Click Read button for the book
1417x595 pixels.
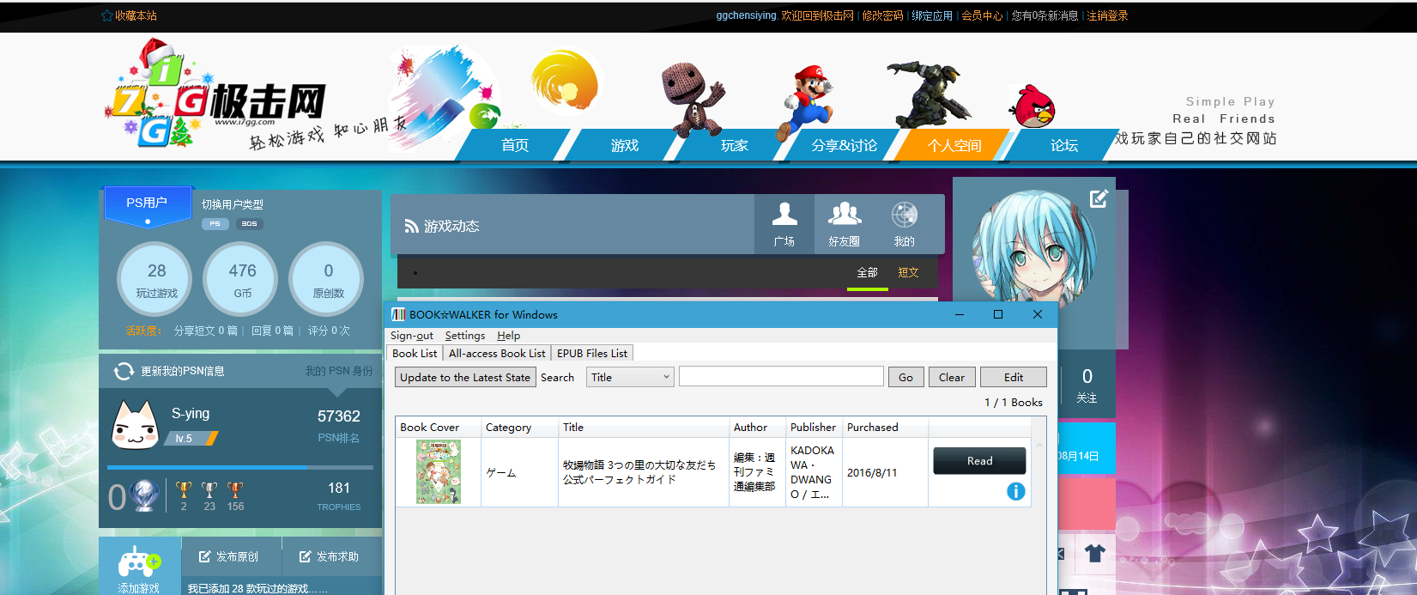tap(979, 461)
